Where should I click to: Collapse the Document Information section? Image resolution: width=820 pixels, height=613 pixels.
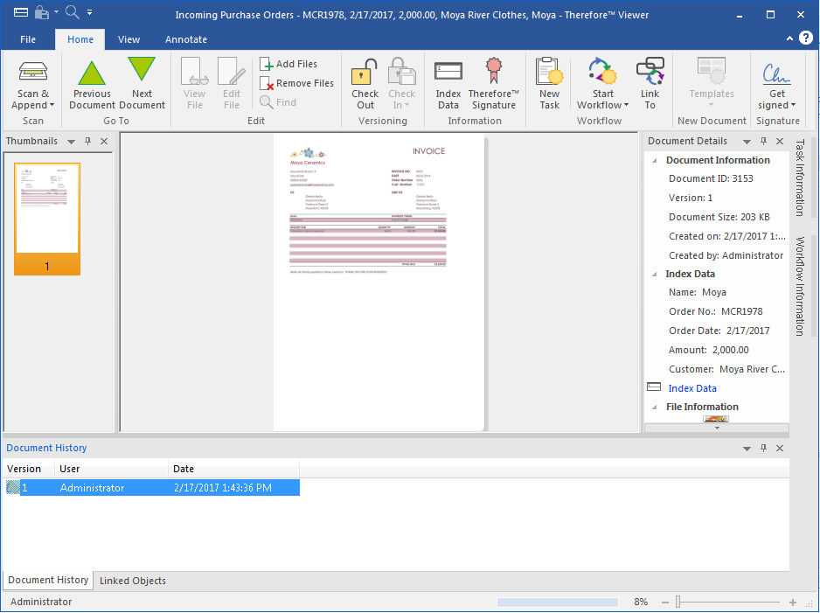pyautogui.click(x=655, y=160)
